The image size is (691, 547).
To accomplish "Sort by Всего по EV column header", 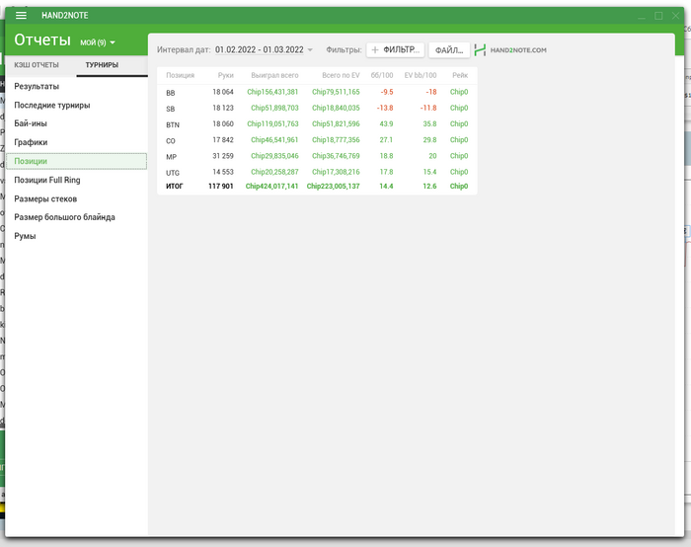I will click(x=341, y=75).
